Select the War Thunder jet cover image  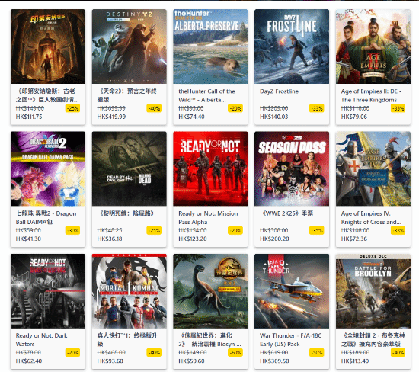pyautogui.click(x=292, y=291)
